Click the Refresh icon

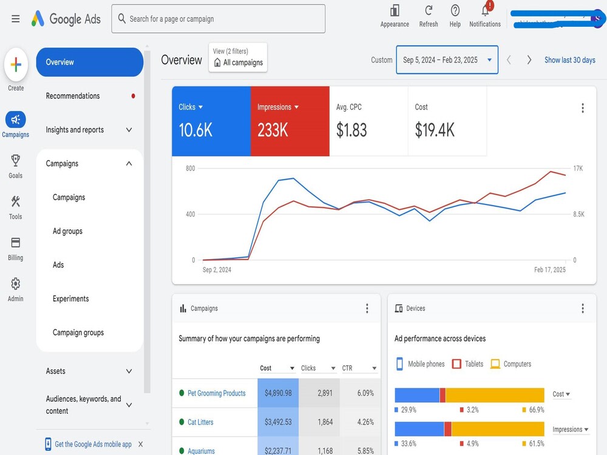click(429, 10)
